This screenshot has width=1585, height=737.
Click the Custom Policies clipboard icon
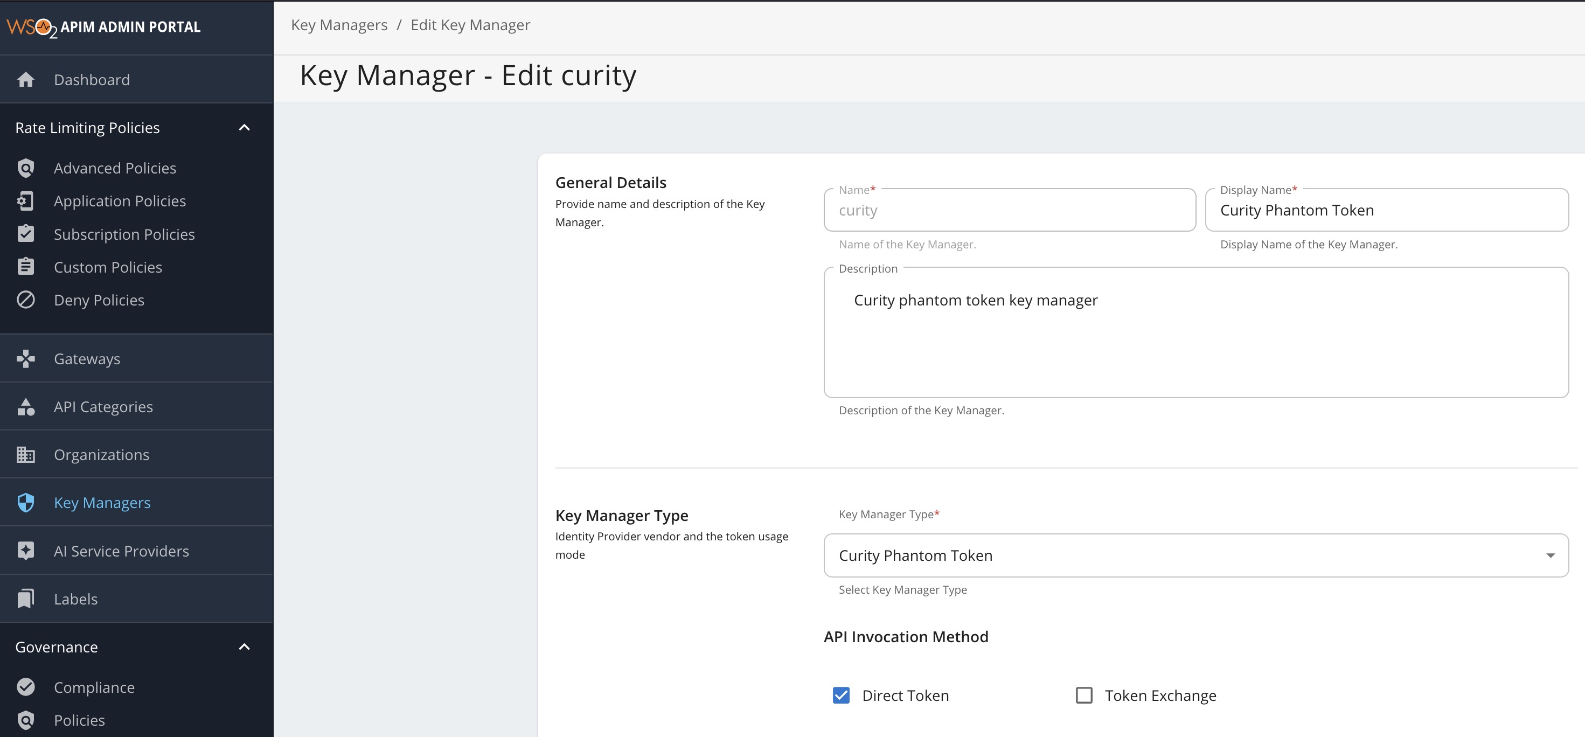point(26,267)
